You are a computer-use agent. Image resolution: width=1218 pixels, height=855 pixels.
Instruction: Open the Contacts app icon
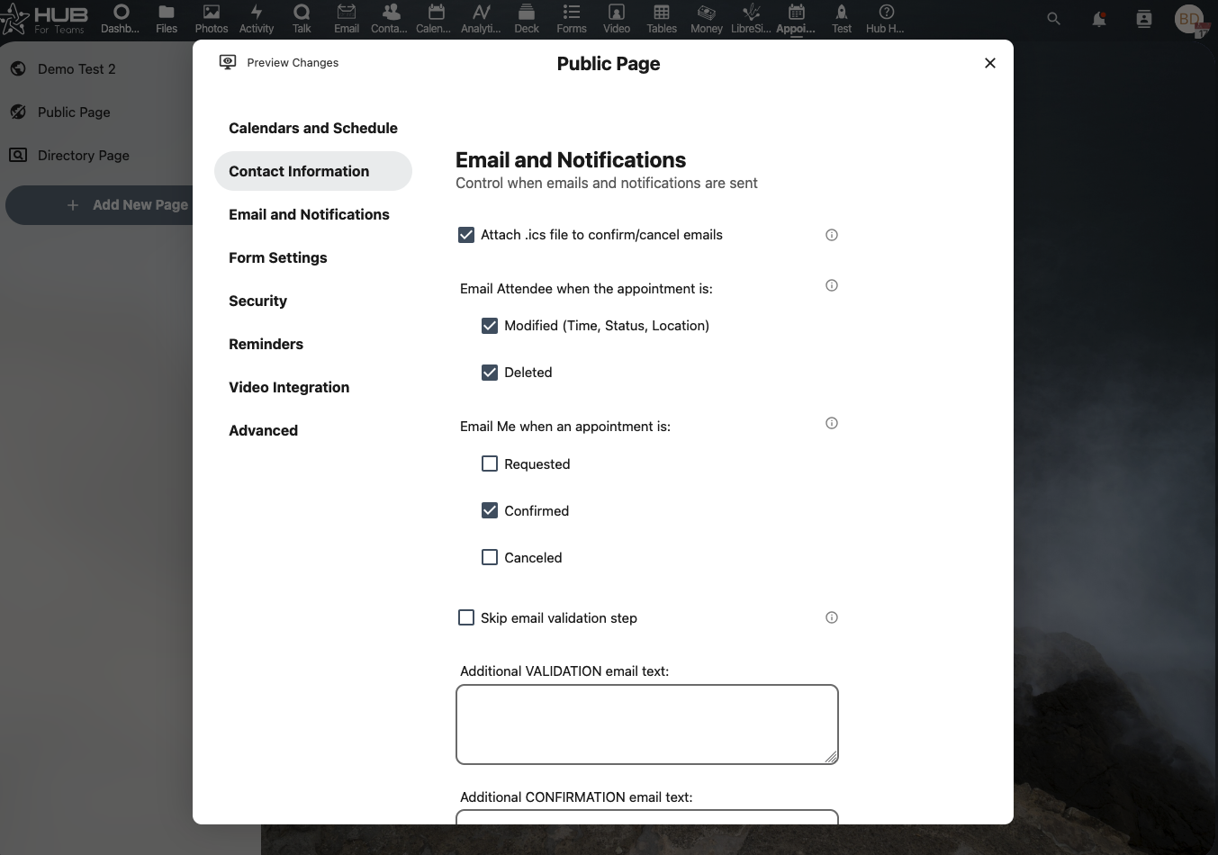(x=391, y=18)
